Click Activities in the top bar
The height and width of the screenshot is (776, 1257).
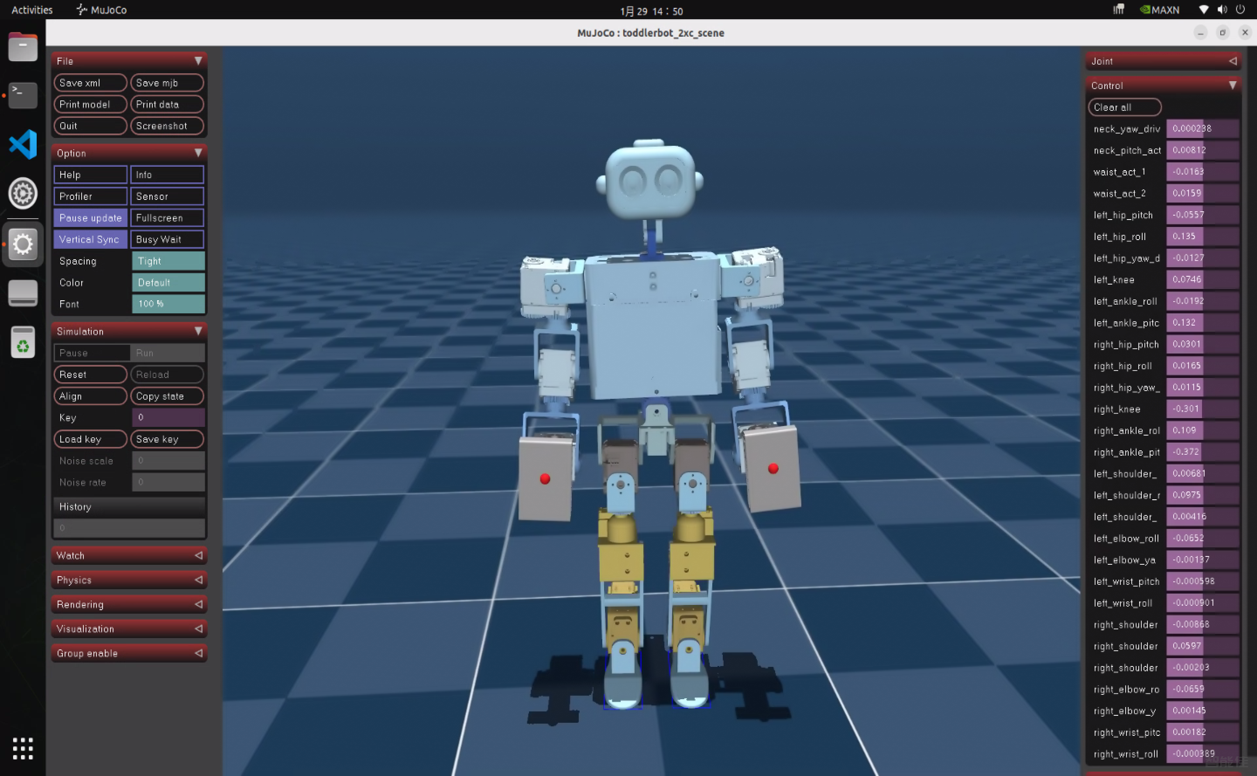point(31,9)
